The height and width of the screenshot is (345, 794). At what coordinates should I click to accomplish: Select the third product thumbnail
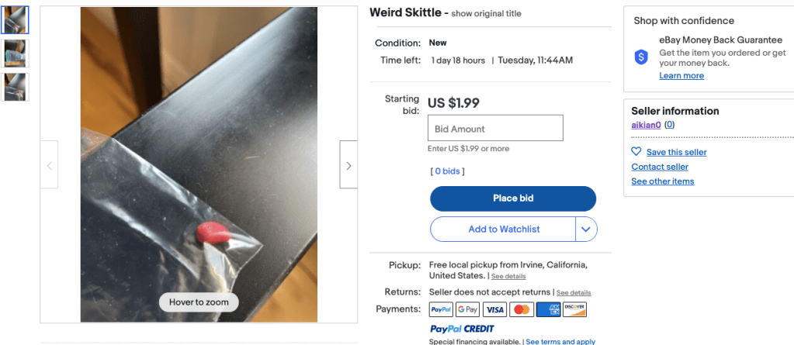16,87
